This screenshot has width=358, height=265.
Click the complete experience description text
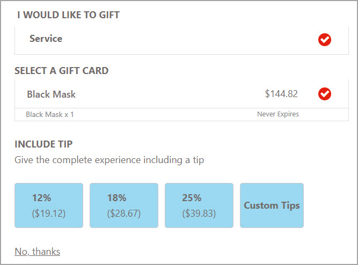pyautogui.click(x=109, y=160)
